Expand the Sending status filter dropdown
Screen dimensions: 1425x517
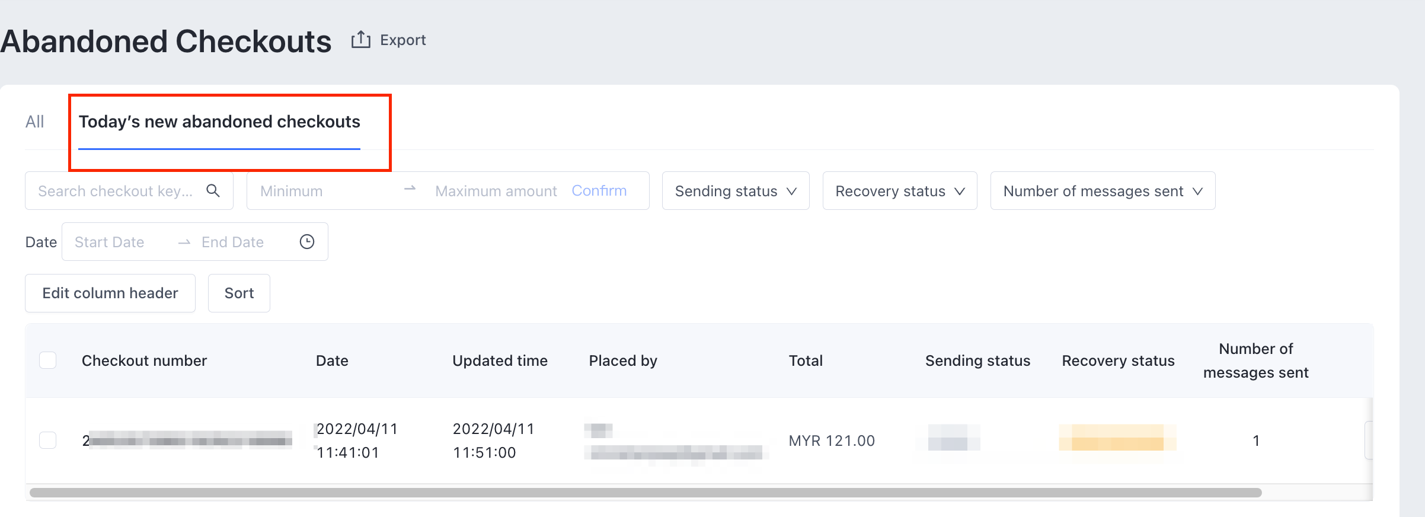pos(735,191)
